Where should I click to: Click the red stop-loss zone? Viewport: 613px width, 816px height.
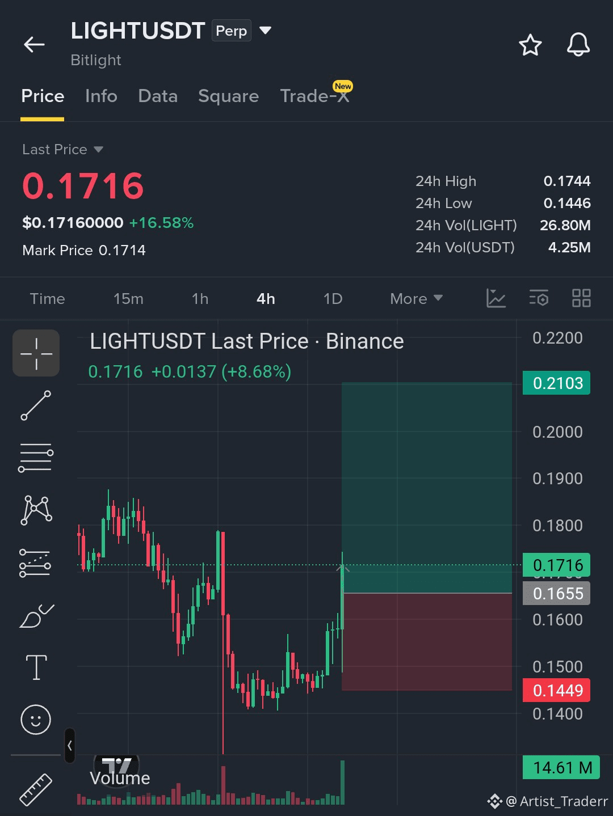pos(427,642)
